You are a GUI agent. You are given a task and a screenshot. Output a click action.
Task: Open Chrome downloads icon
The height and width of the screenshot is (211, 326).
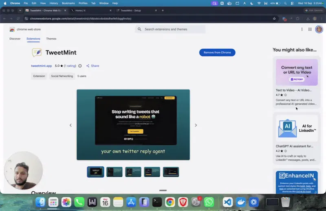click(x=308, y=19)
